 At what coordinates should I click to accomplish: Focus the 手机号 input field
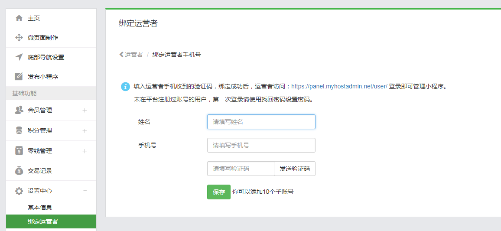261,145
